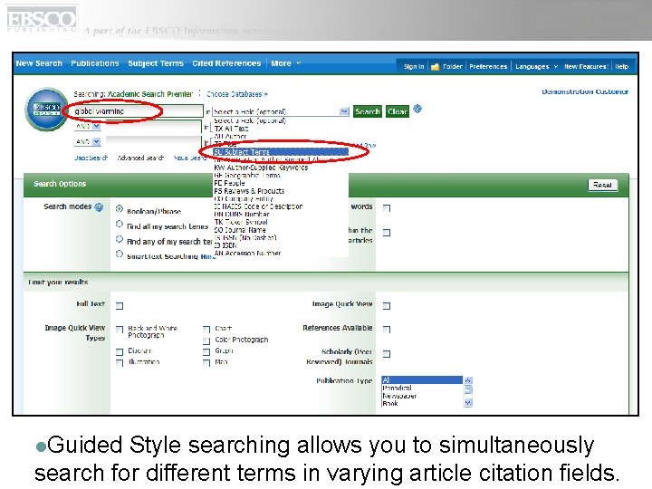Check Scholarly (Peer Reviewed) Journals box
Screen dimensions: 652x489
pos(387,354)
